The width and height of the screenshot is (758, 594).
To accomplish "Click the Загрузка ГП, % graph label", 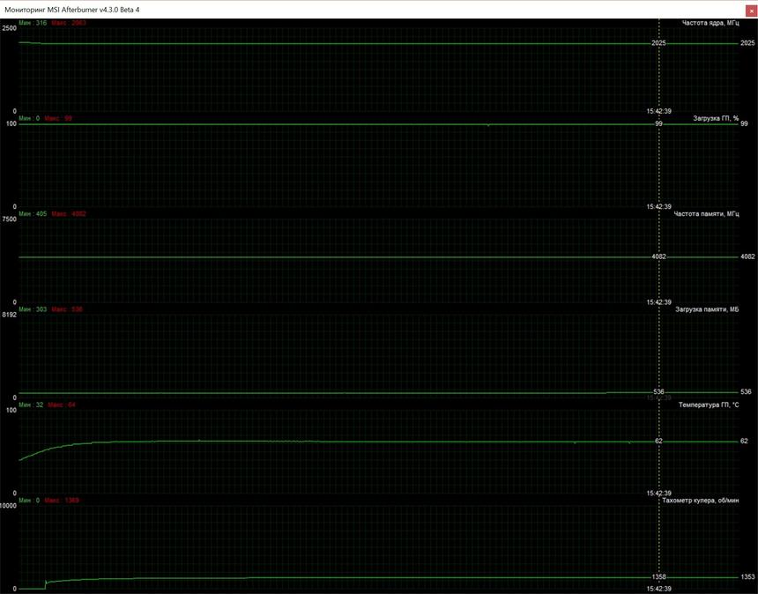I will [716, 118].
